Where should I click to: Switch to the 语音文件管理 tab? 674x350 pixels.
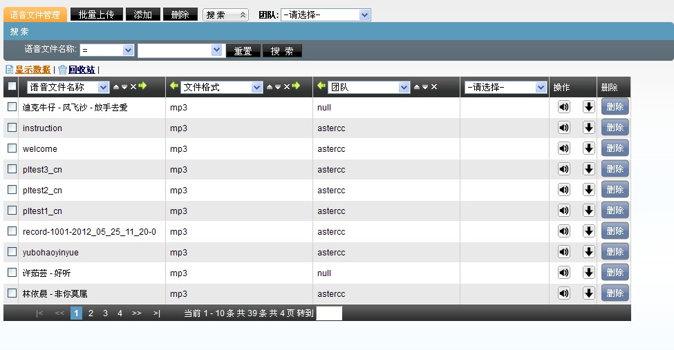coord(35,14)
